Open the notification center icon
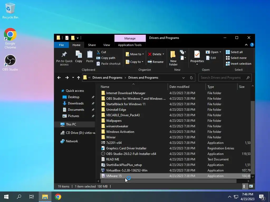Viewport: 270px width, 202px height. coord(262,197)
